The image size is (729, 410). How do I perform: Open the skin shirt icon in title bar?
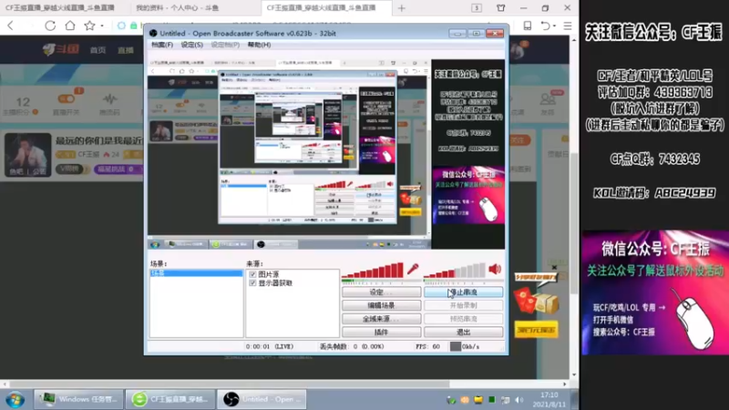click(500, 8)
